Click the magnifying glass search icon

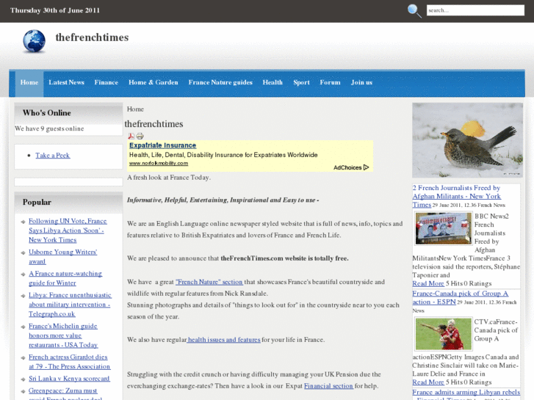point(414,10)
